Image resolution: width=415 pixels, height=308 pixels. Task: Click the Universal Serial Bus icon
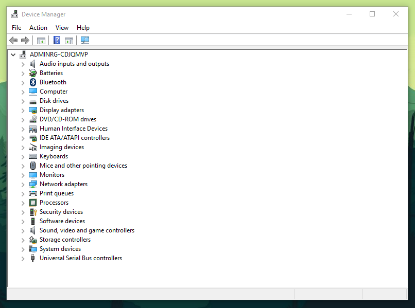32,258
